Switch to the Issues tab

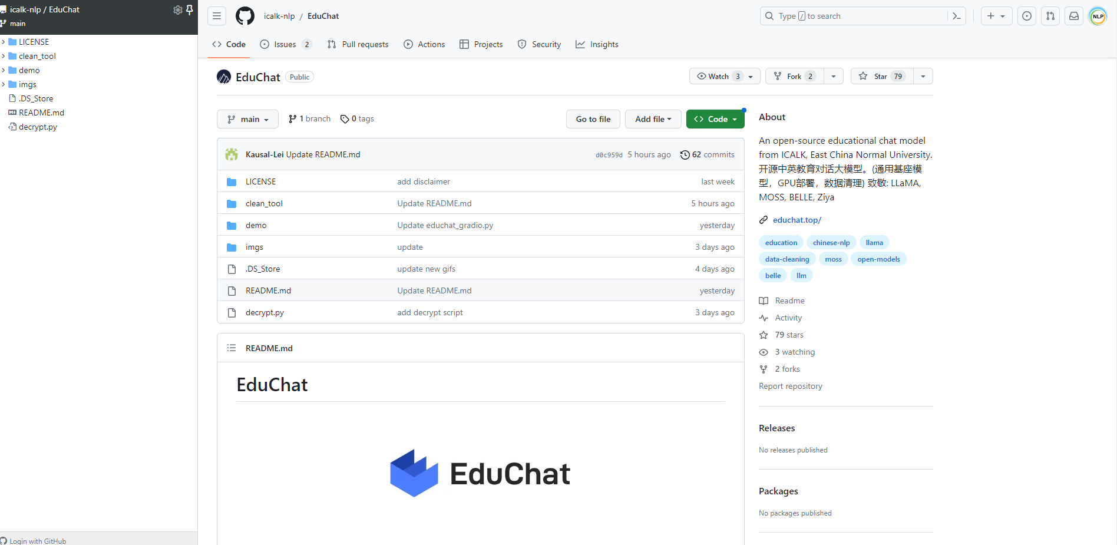[x=285, y=44]
